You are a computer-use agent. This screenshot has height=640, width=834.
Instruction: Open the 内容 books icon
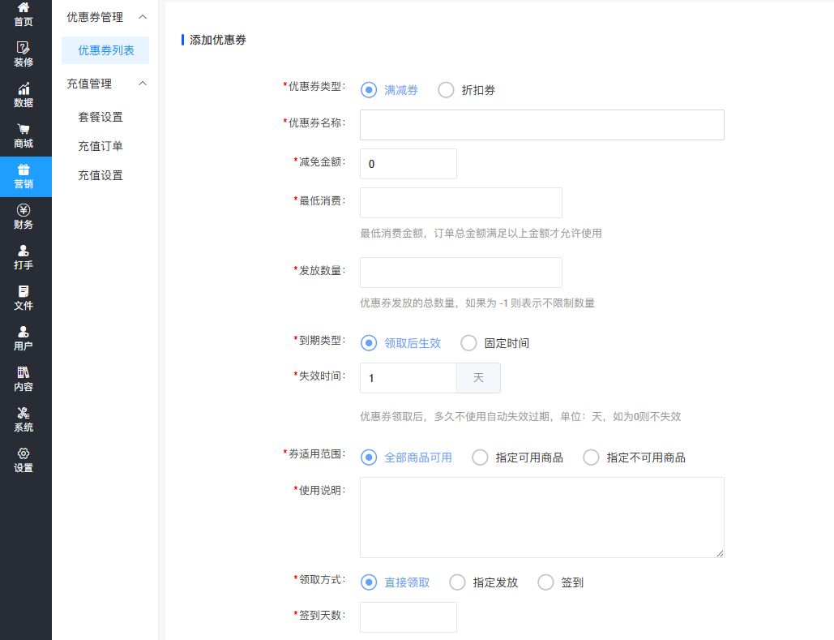click(24, 372)
